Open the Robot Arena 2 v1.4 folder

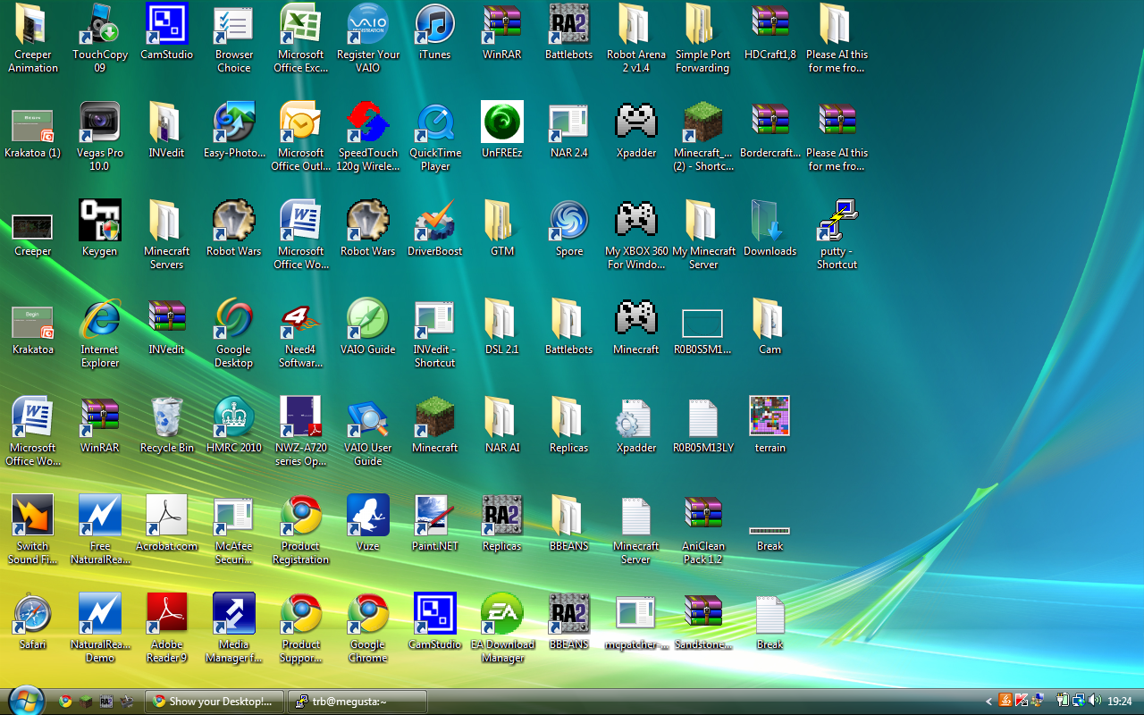[x=636, y=24]
